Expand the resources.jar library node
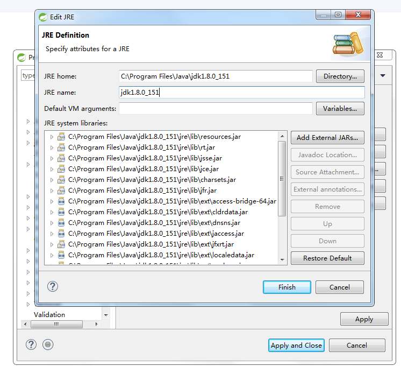This screenshot has height=373, width=401. point(52,137)
